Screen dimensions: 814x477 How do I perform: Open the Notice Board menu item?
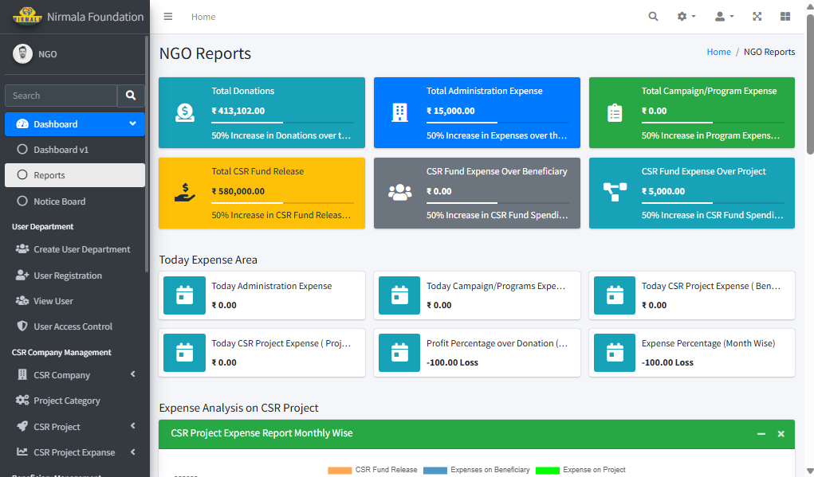(75, 201)
